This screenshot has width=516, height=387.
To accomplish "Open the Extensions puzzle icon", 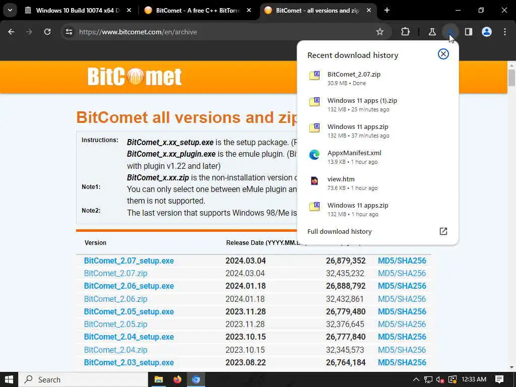I will [x=406, y=32].
